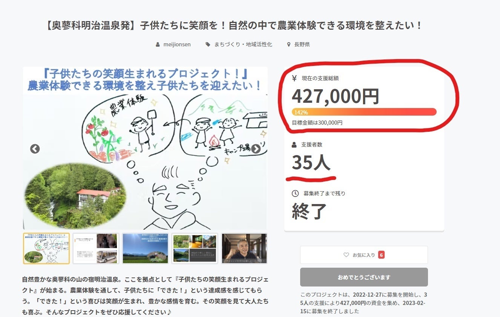Image resolution: width=500 pixels, height=317 pixels.
Task: Click the tag icon before まちづくり・地域活性化
Action: click(208, 44)
